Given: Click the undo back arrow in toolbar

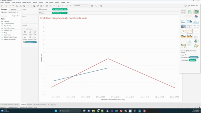Looking at the screenshot, I should click(x=6, y=6).
